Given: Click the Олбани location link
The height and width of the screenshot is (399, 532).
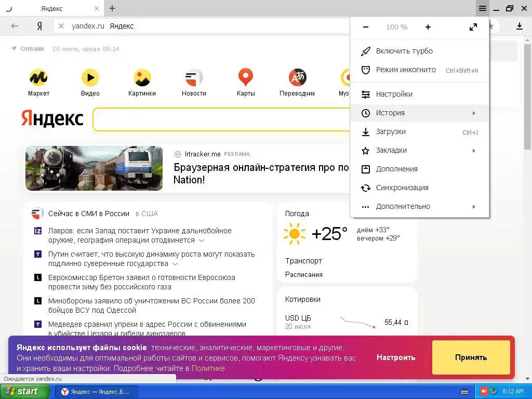Looking at the screenshot, I should [x=32, y=49].
